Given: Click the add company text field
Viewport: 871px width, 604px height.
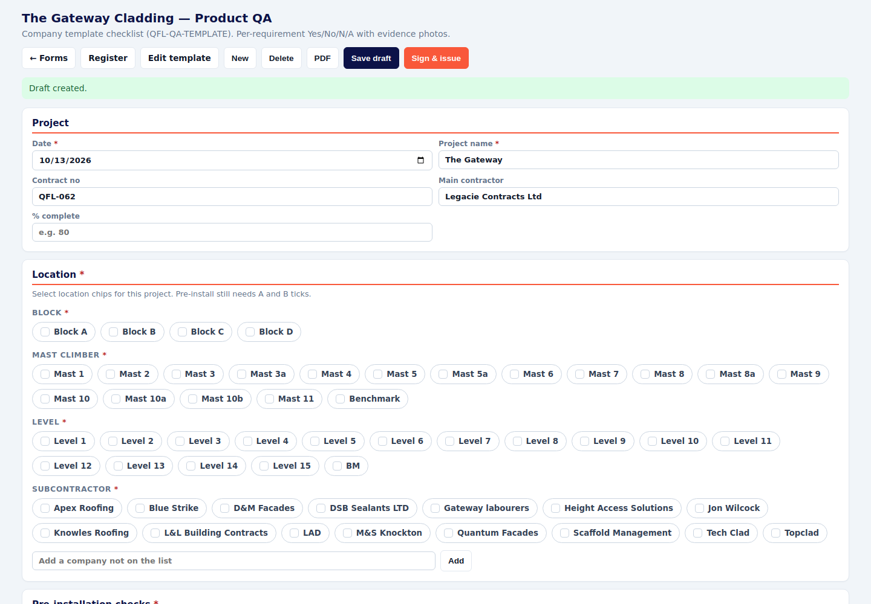Looking at the screenshot, I should (x=233, y=561).
